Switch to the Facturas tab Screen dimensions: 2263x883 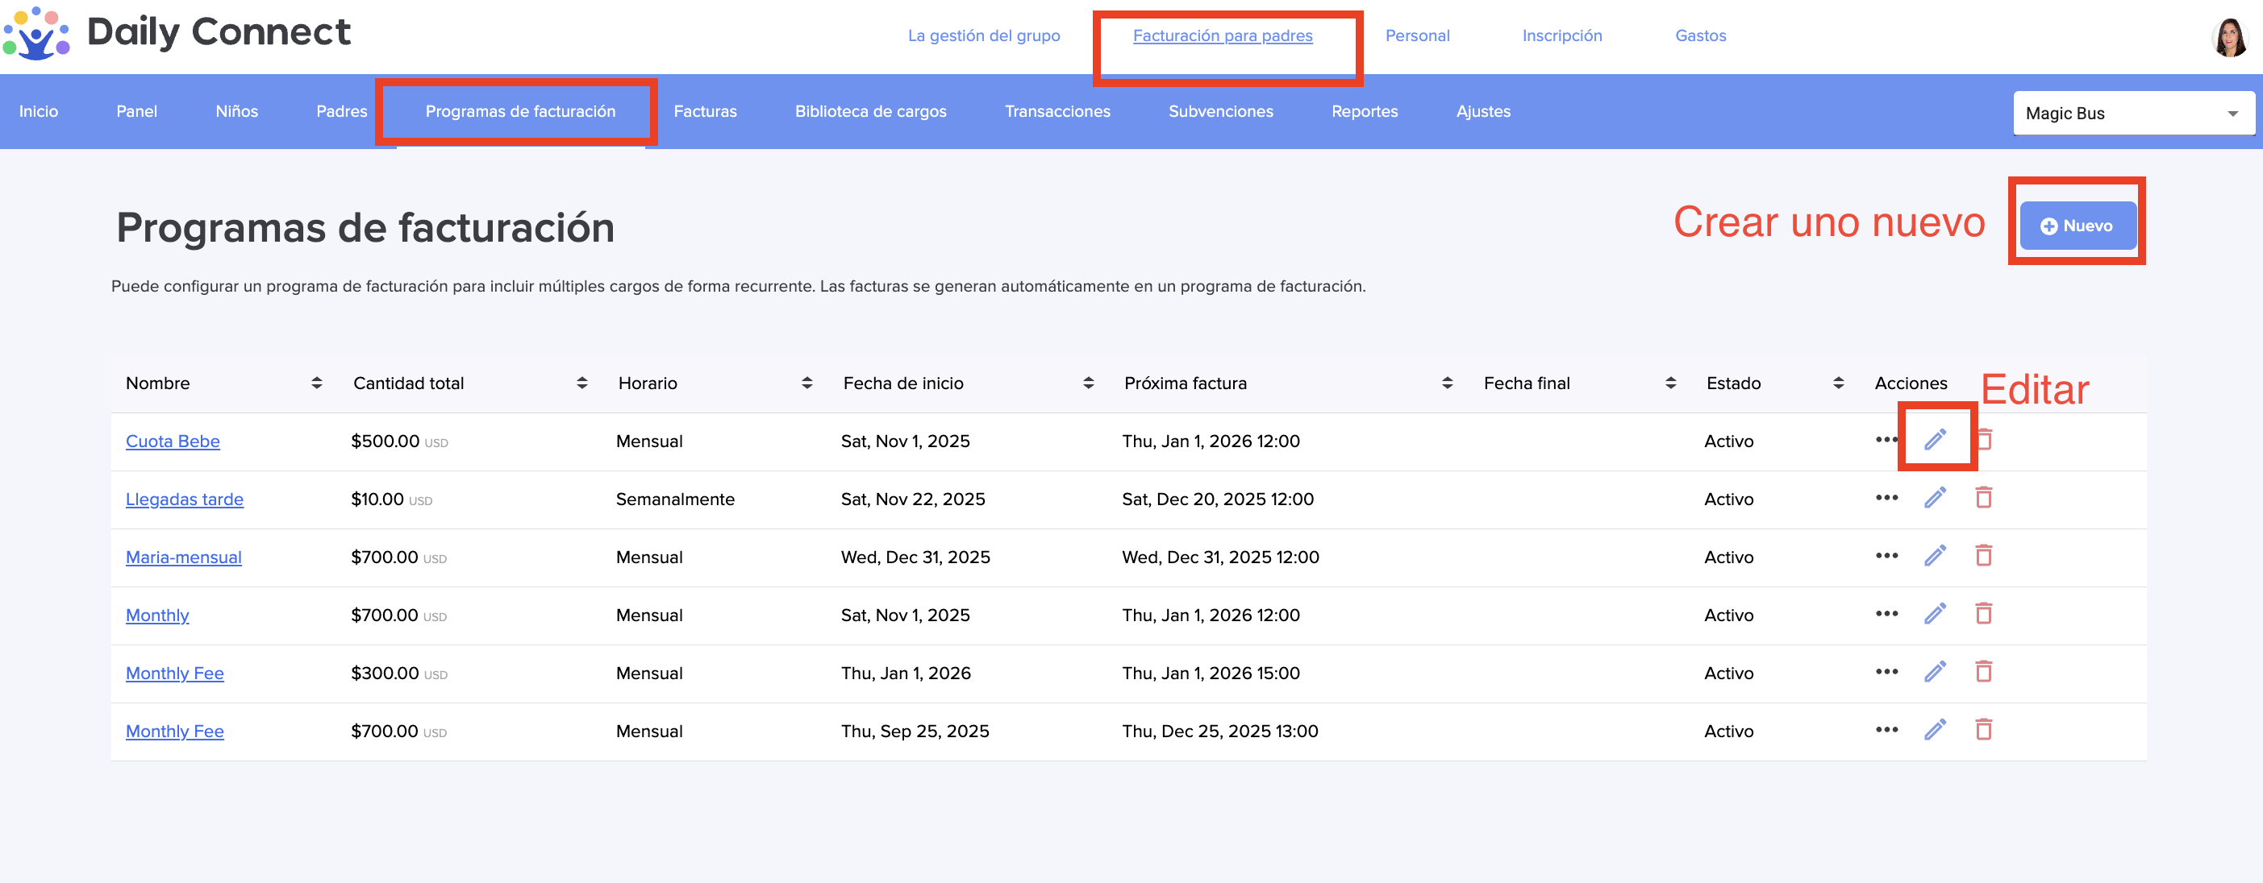(705, 111)
